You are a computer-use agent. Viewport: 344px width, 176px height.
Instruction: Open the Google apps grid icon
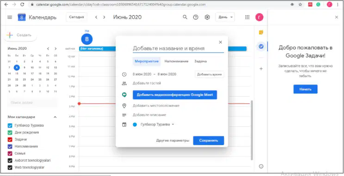pos(247,17)
